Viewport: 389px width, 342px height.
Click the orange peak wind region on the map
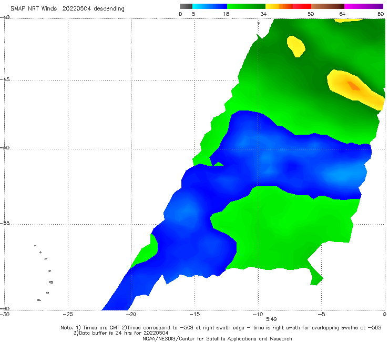click(x=353, y=86)
